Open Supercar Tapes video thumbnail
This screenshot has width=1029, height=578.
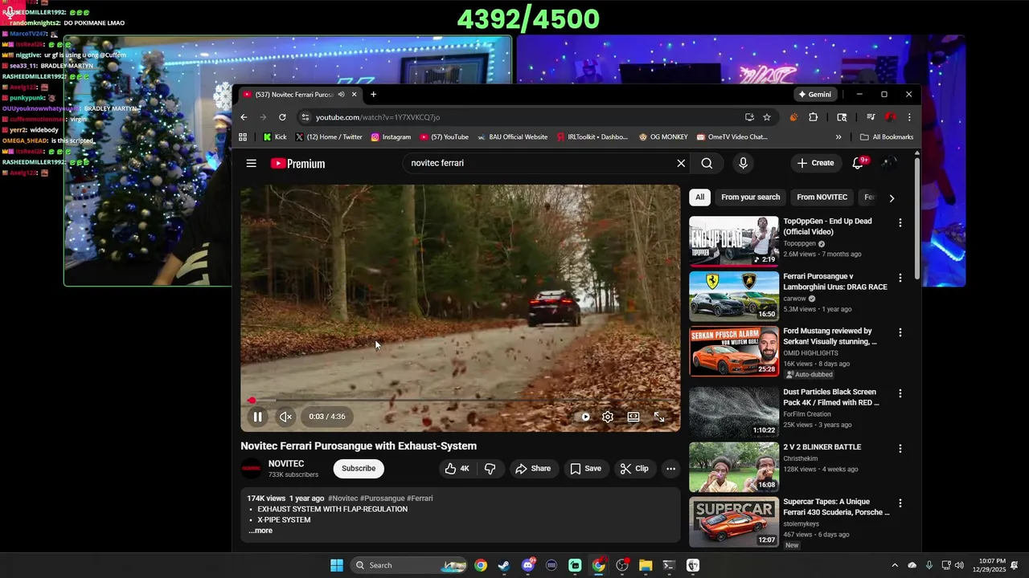click(x=734, y=522)
